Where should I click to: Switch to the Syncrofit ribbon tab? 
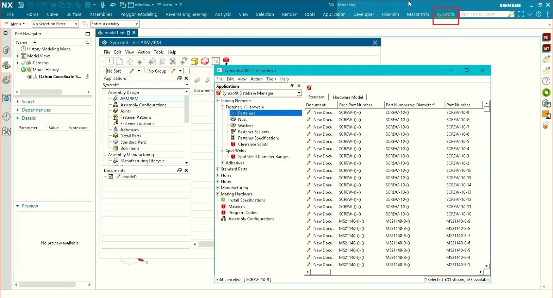[446, 14]
